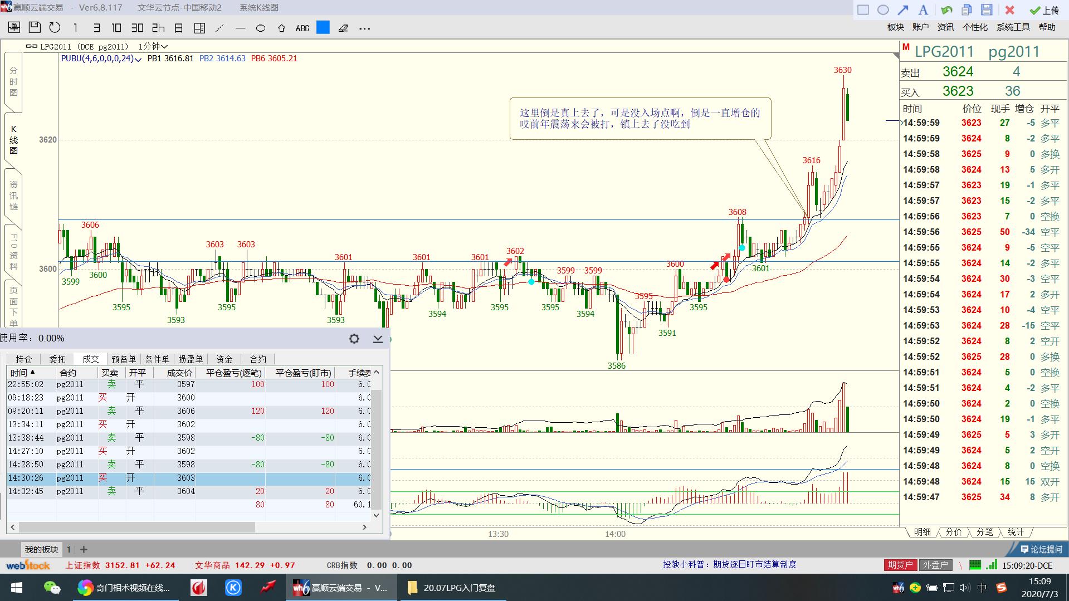
Task: Switch to the 30-minute period button
Action: 137,28
